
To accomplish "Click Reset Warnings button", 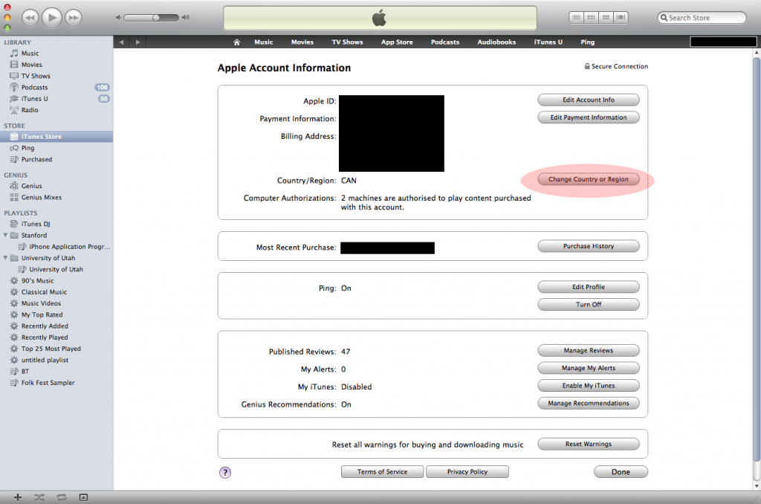I will tap(589, 445).
